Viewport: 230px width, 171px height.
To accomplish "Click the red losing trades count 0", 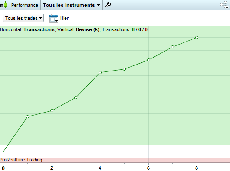I will point(146,29).
